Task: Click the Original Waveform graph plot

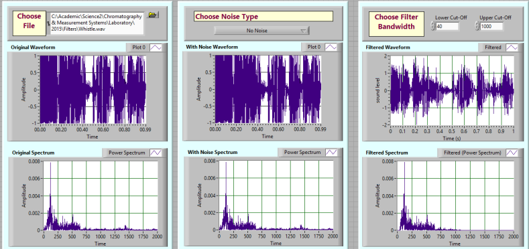Action: [x=93, y=90]
